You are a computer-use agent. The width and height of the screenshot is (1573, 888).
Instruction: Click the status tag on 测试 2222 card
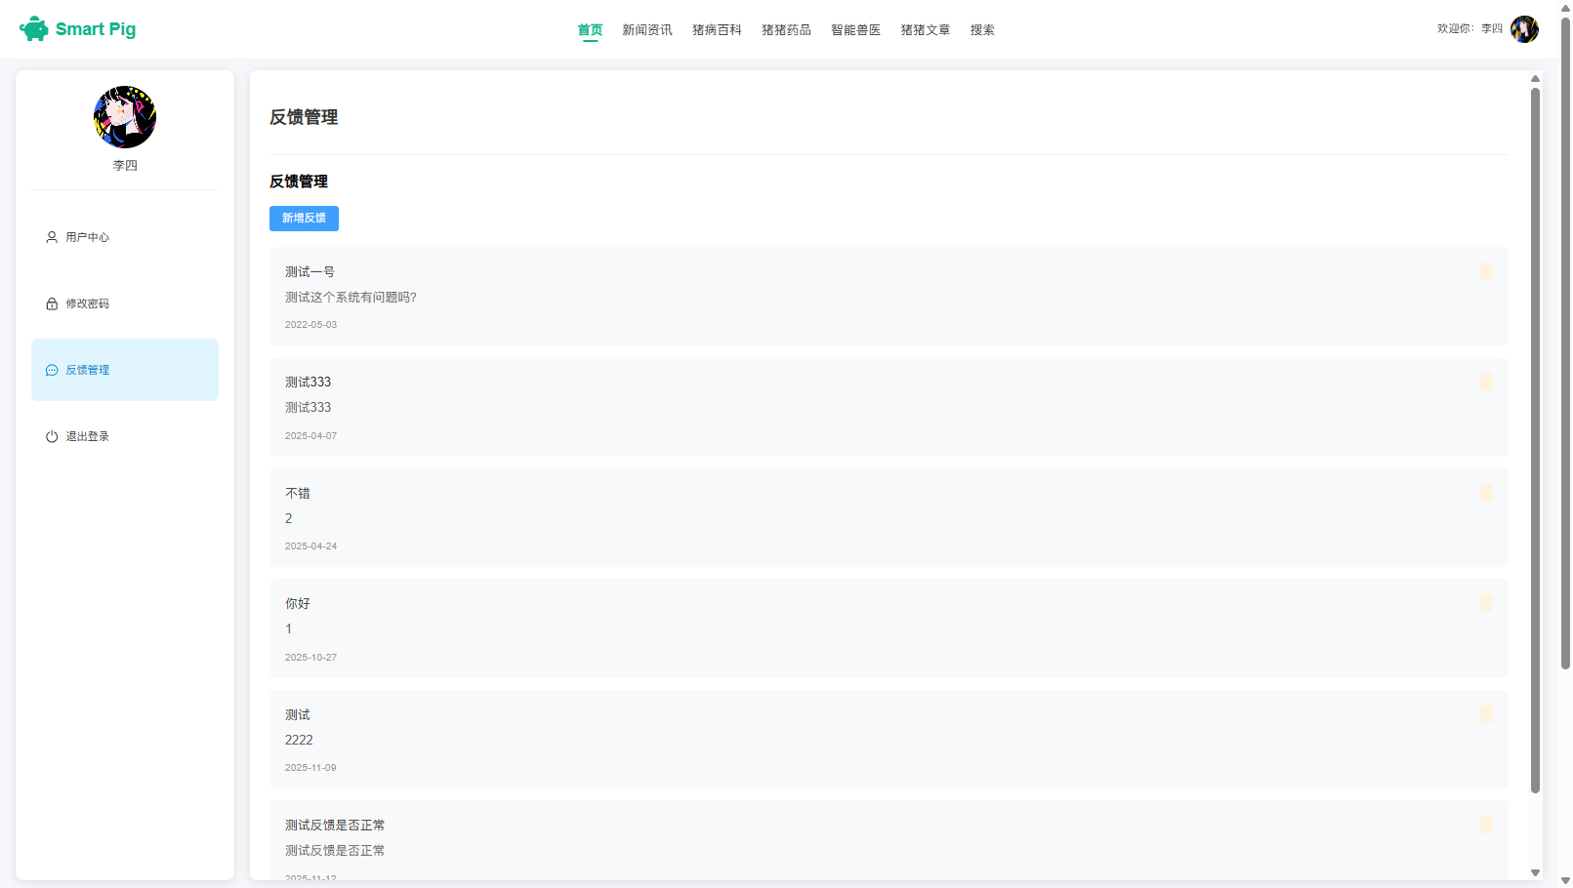(1486, 714)
